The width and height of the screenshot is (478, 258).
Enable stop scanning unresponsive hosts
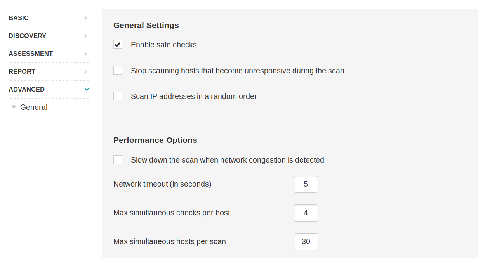click(x=118, y=71)
